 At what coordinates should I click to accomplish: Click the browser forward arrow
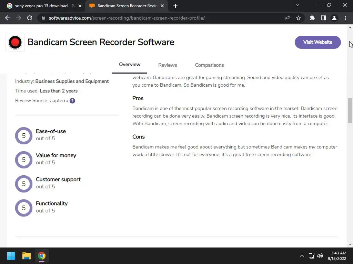coord(19,18)
